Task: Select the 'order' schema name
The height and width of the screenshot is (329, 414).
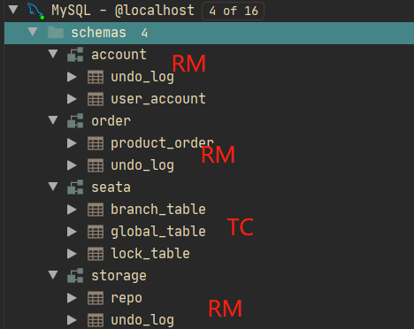Action: coord(111,121)
